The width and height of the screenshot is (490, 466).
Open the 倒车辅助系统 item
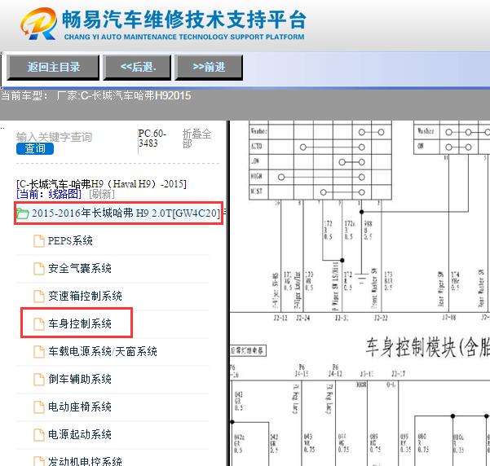pos(80,379)
